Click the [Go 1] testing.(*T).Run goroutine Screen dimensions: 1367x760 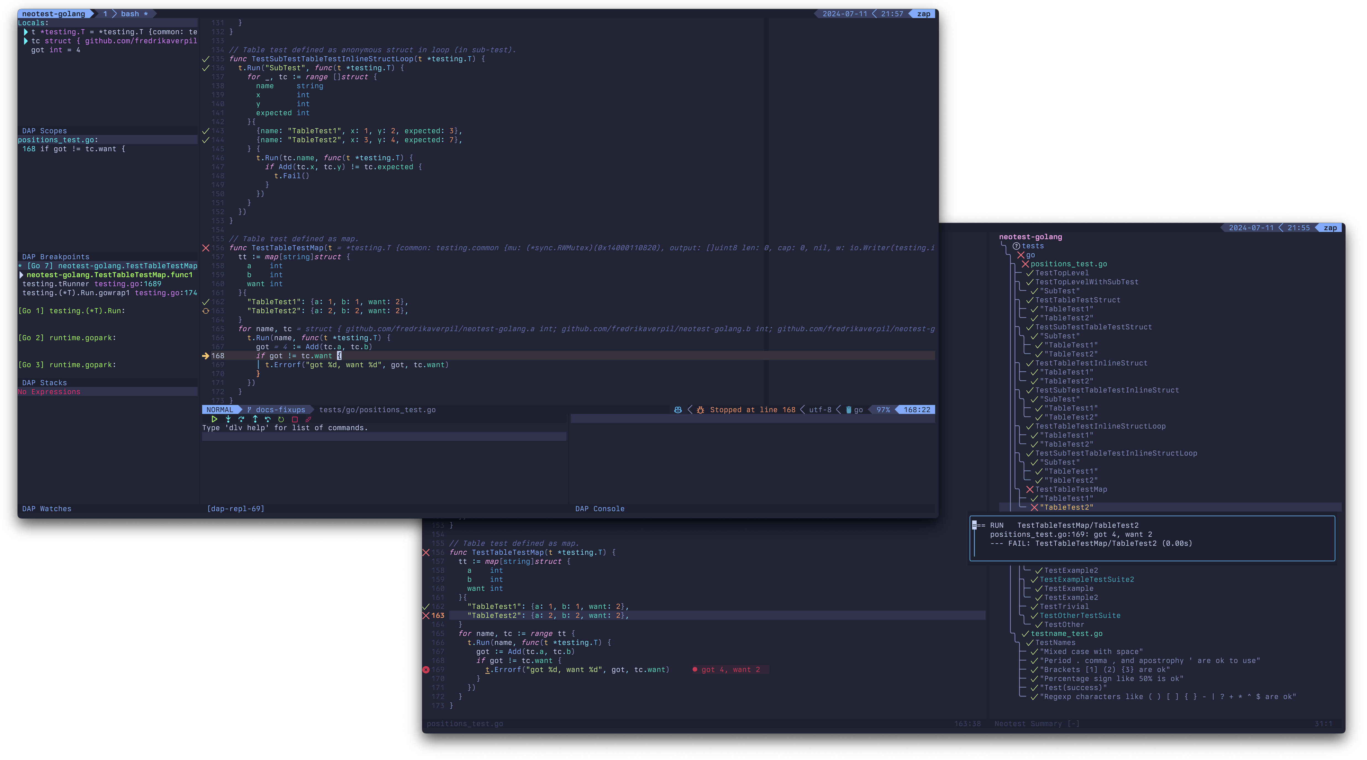pyautogui.click(x=72, y=311)
